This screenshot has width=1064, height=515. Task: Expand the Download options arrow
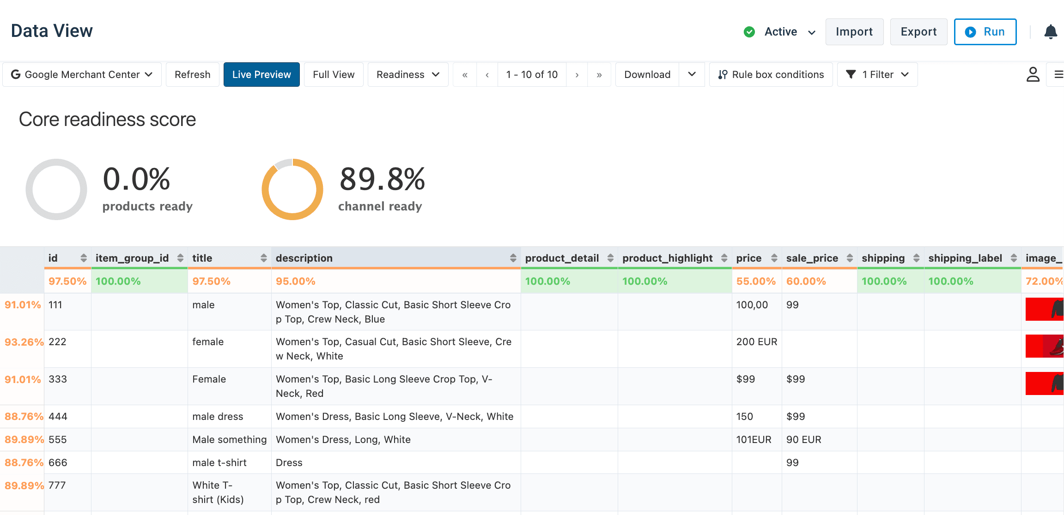click(x=692, y=75)
